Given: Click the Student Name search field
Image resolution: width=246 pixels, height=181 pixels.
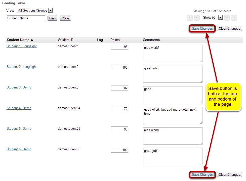Looking at the screenshot, I should coord(26,18).
